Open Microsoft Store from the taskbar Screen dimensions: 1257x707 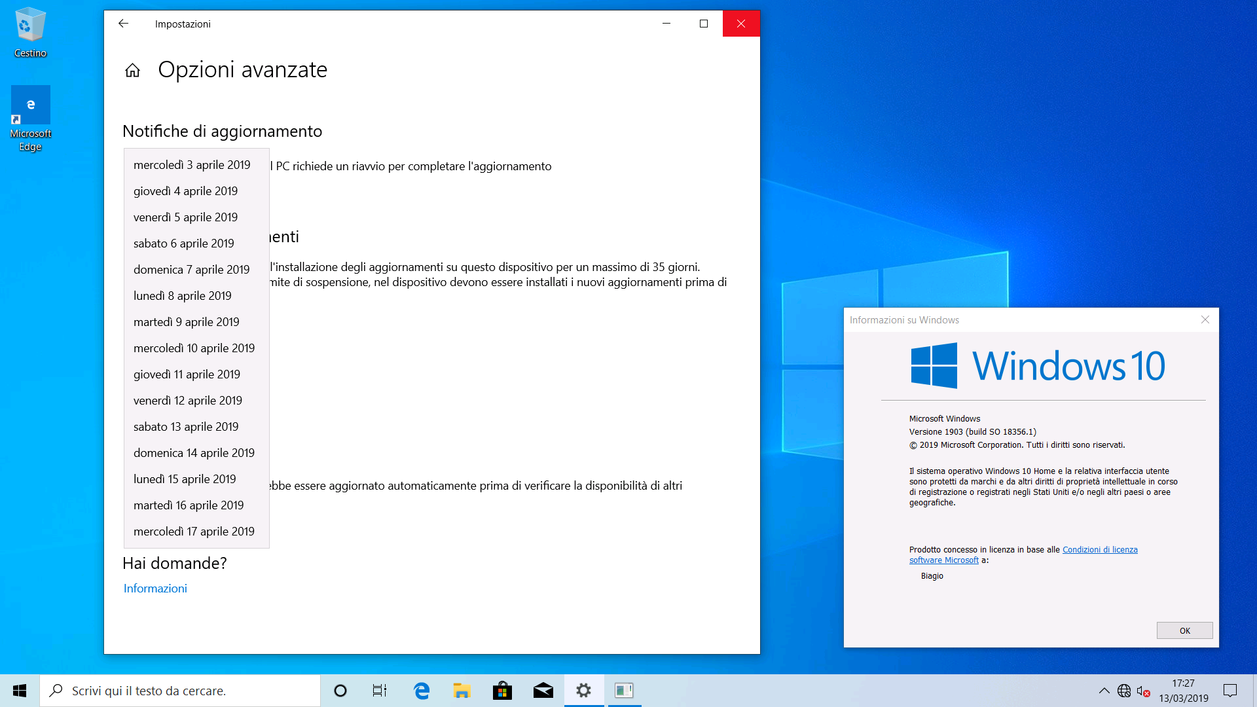tap(503, 691)
